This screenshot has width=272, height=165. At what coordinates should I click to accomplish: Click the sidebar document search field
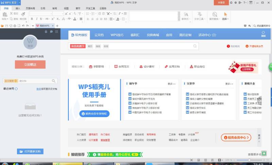coord(30,81)
